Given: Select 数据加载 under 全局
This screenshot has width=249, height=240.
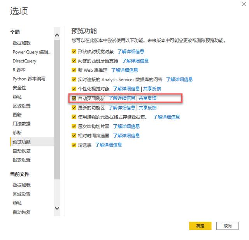Looking at the screenshot, I should coord(22,43).
